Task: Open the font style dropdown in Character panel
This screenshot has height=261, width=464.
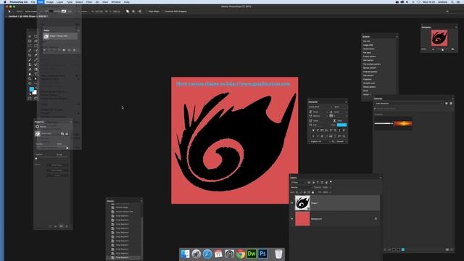Action: [340, 107]
